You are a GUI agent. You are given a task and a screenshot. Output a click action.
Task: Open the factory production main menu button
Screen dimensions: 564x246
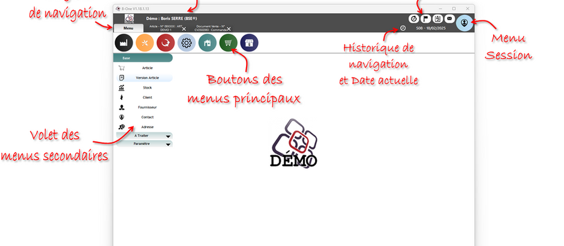coord(124,43)
